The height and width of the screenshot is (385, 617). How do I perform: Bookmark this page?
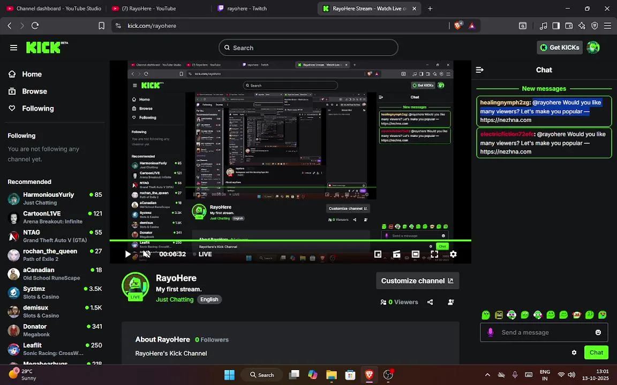102,26
